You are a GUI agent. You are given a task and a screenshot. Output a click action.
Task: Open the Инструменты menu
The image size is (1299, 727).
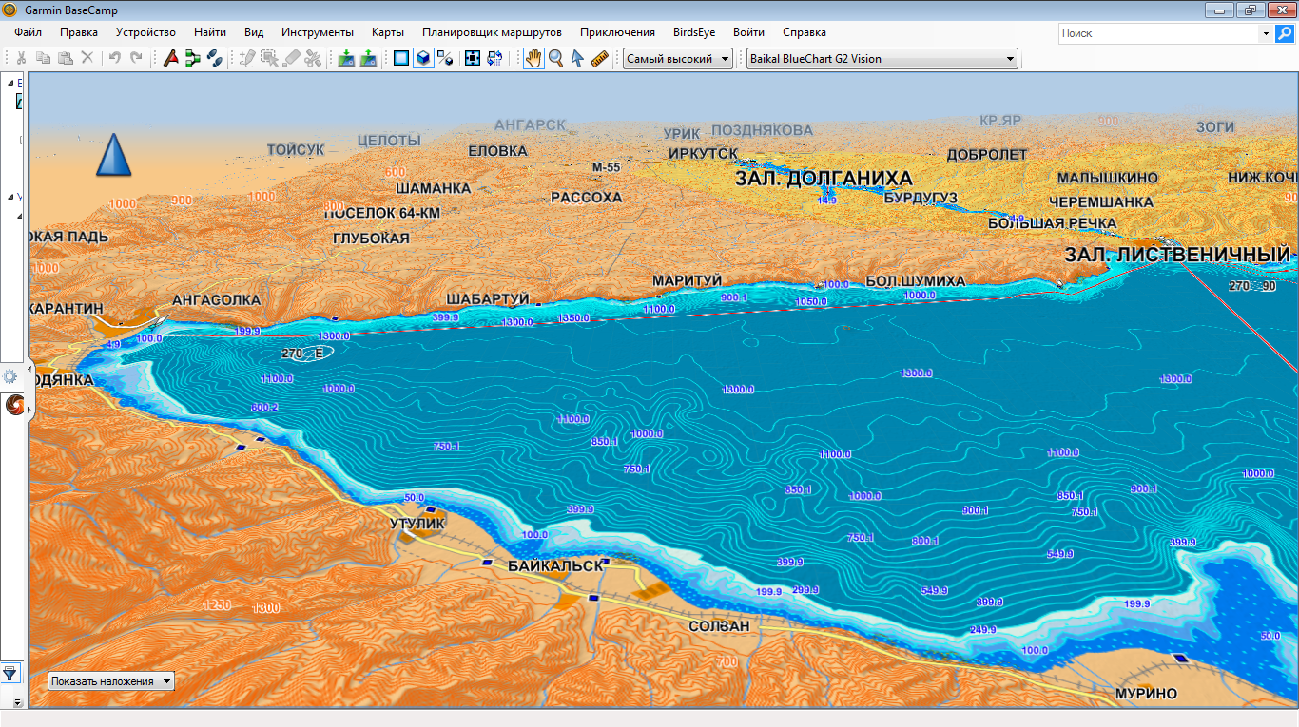coord(318,32)
